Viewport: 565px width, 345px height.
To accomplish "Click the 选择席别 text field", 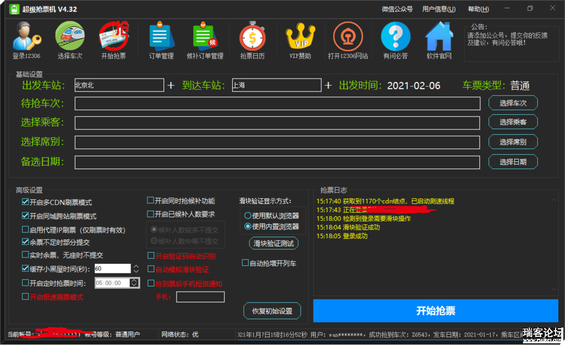I will click(x=278, y=142).
